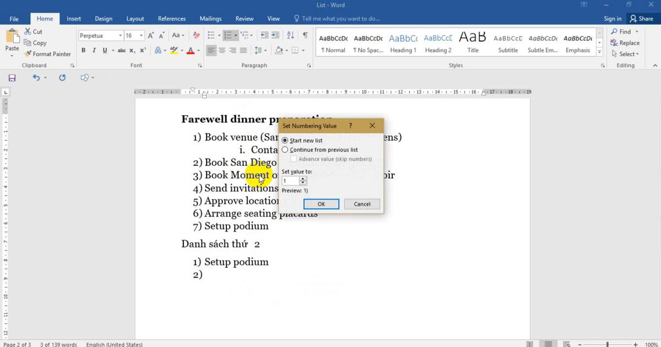
Task: Click the Save icon in quick access toolbar
Action: [12, 78]
